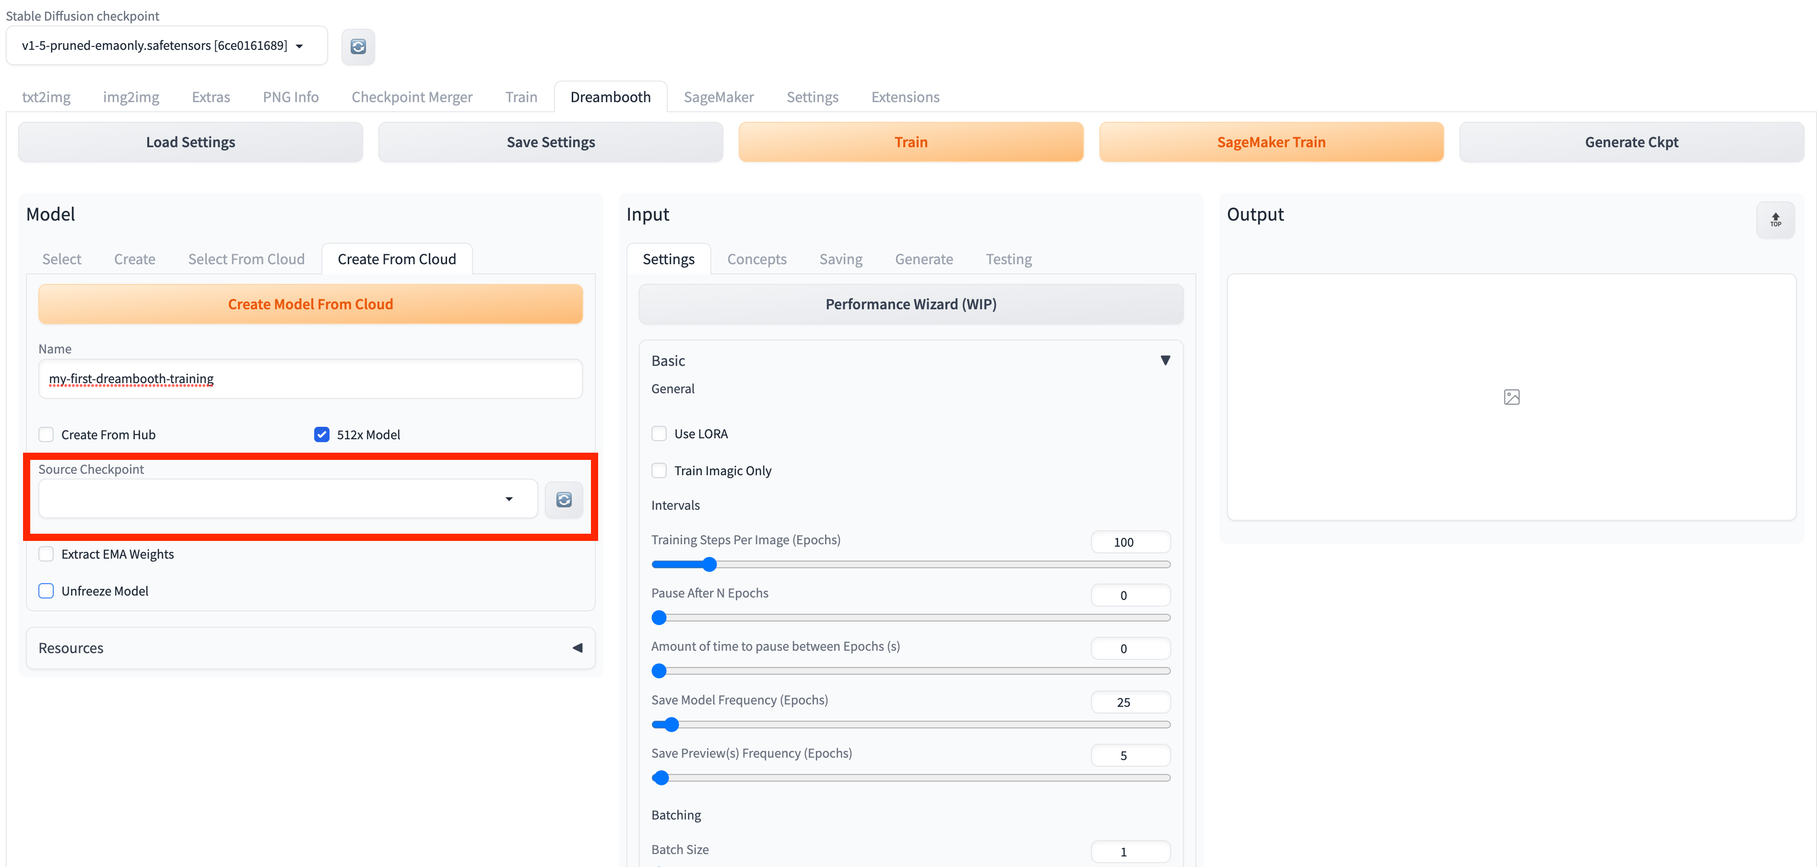The image size is (1817, 867).
Task: Open the Stable Diffusion checkpoint dropdown
Action: coord(166,46)
